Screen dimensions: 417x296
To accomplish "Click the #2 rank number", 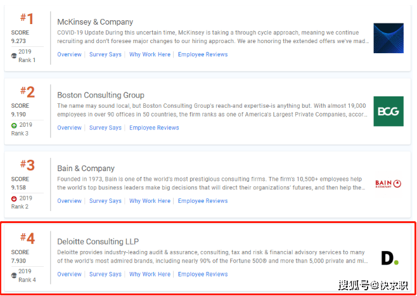I will point(27,92).
